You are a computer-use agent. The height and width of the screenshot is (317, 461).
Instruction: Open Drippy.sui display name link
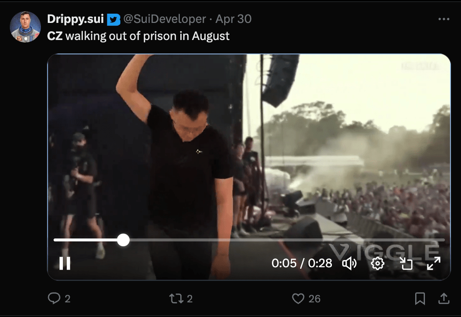pyautogui.click(x=75, y=19)
